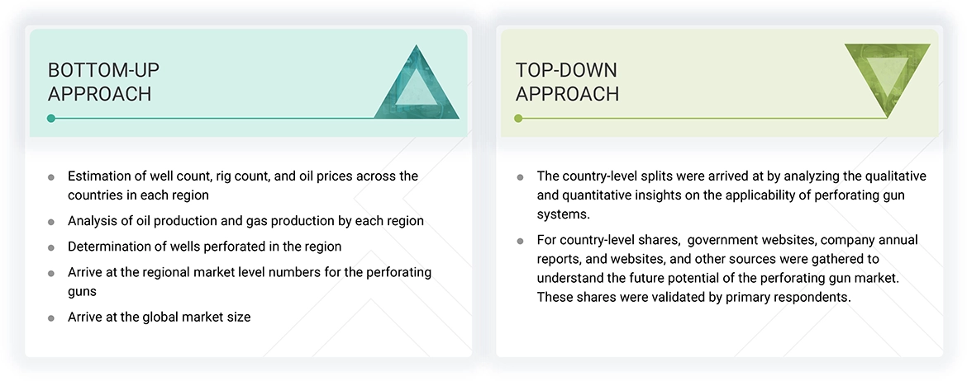Click the bullet beside 'Arrive at the regional market'
The width and height of the screenshot is (967, 381).
[x=51, y=273]
